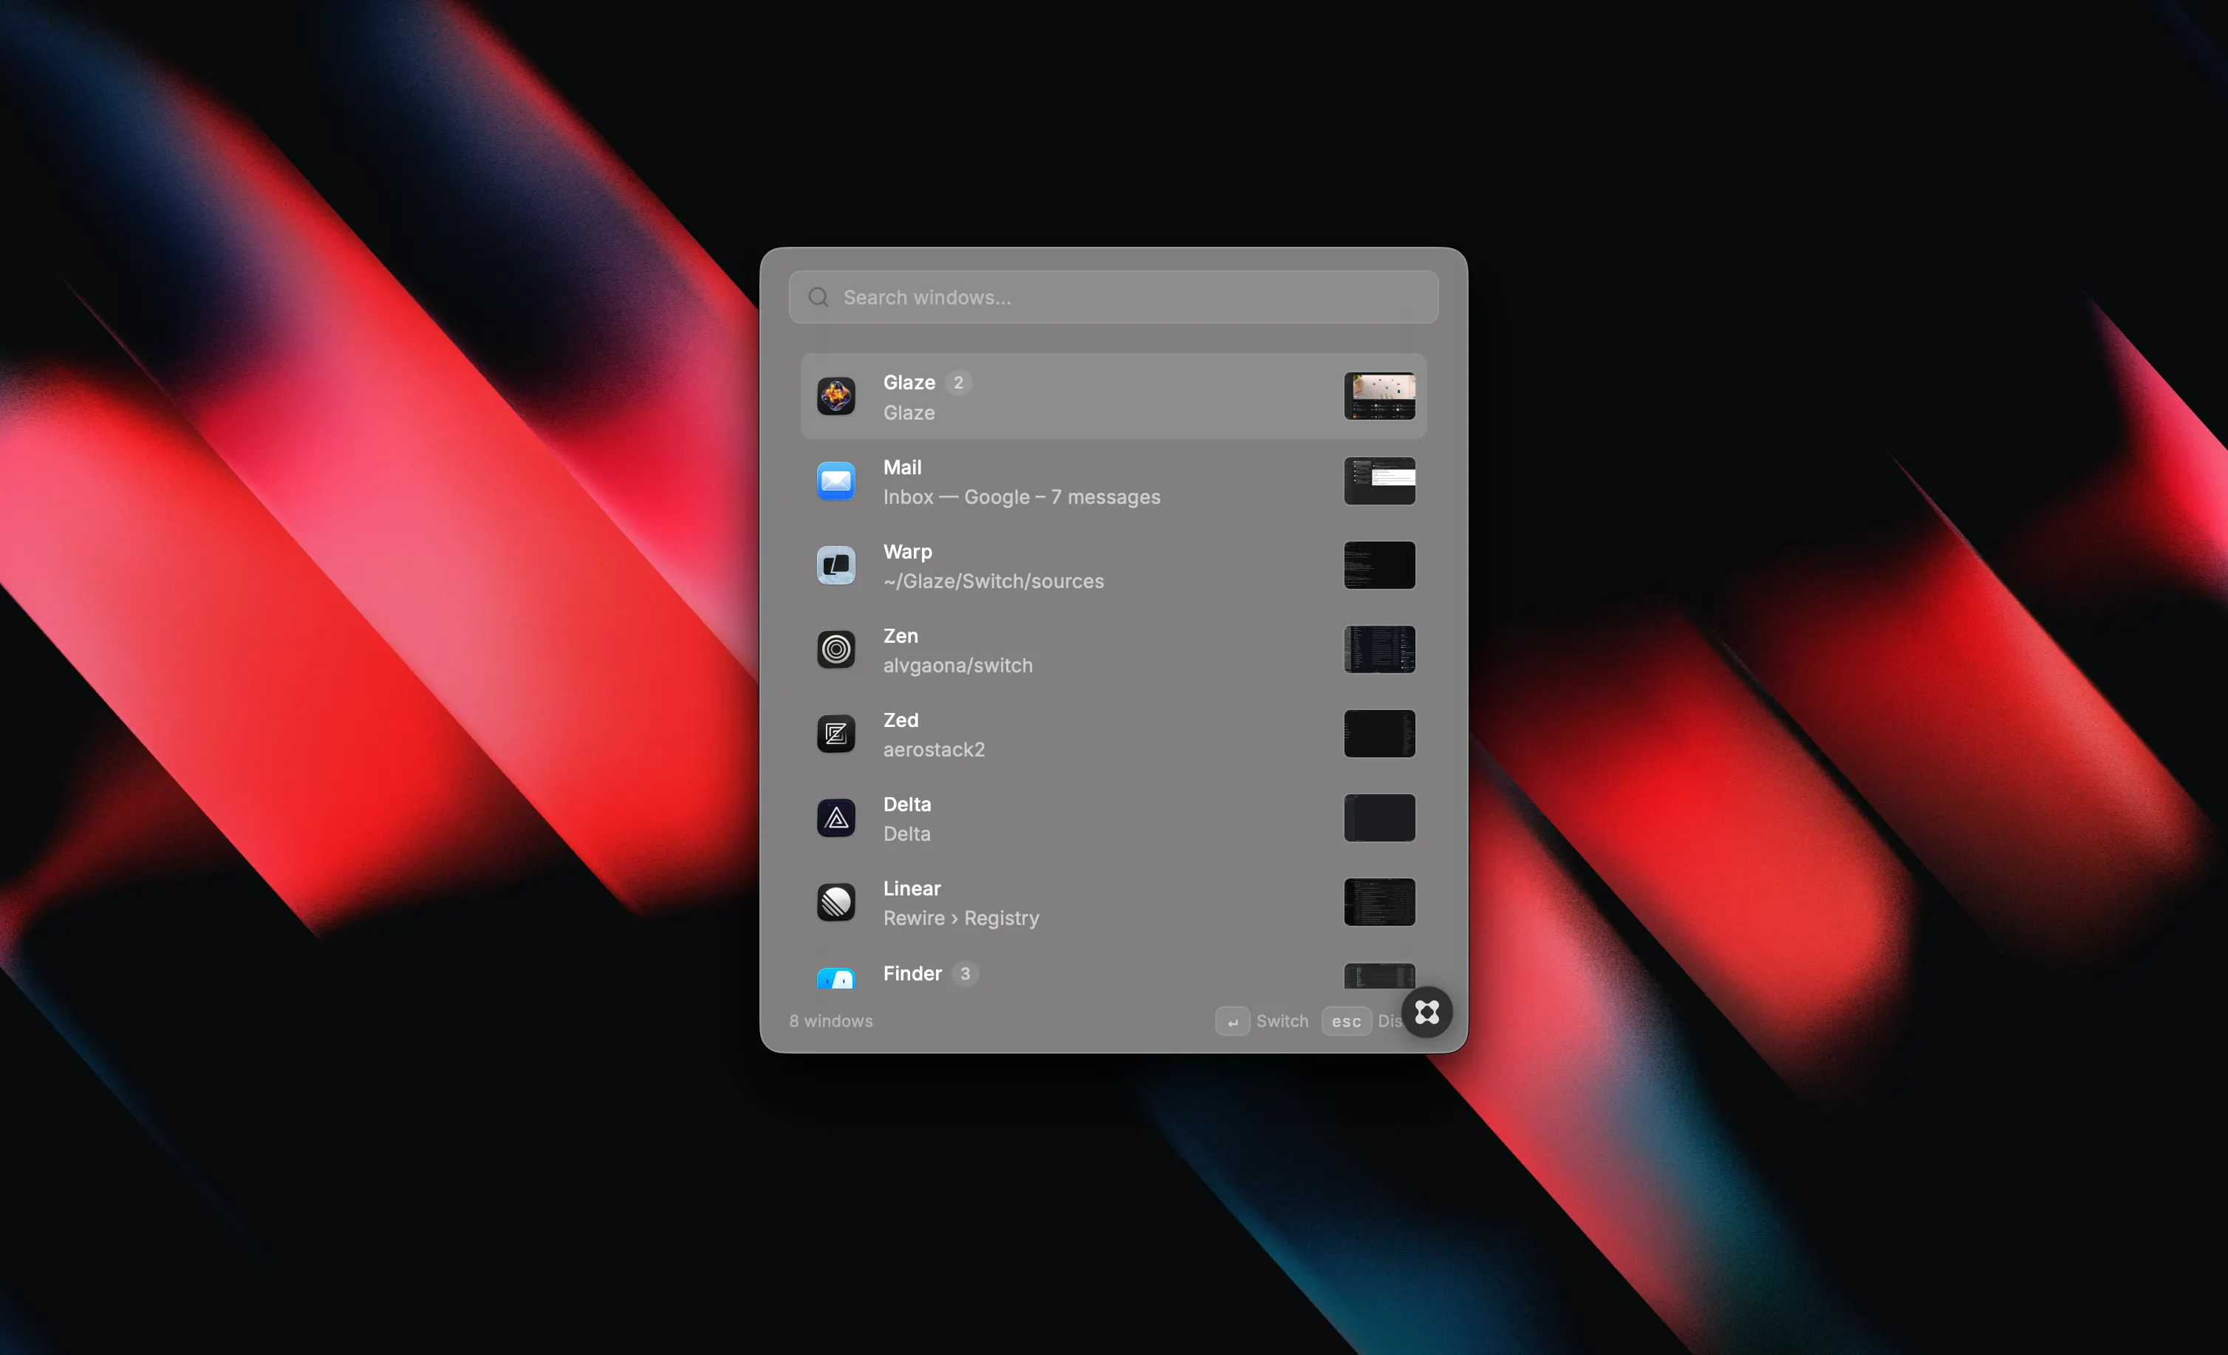Select the 'Warp' app name

coord(907,552)
